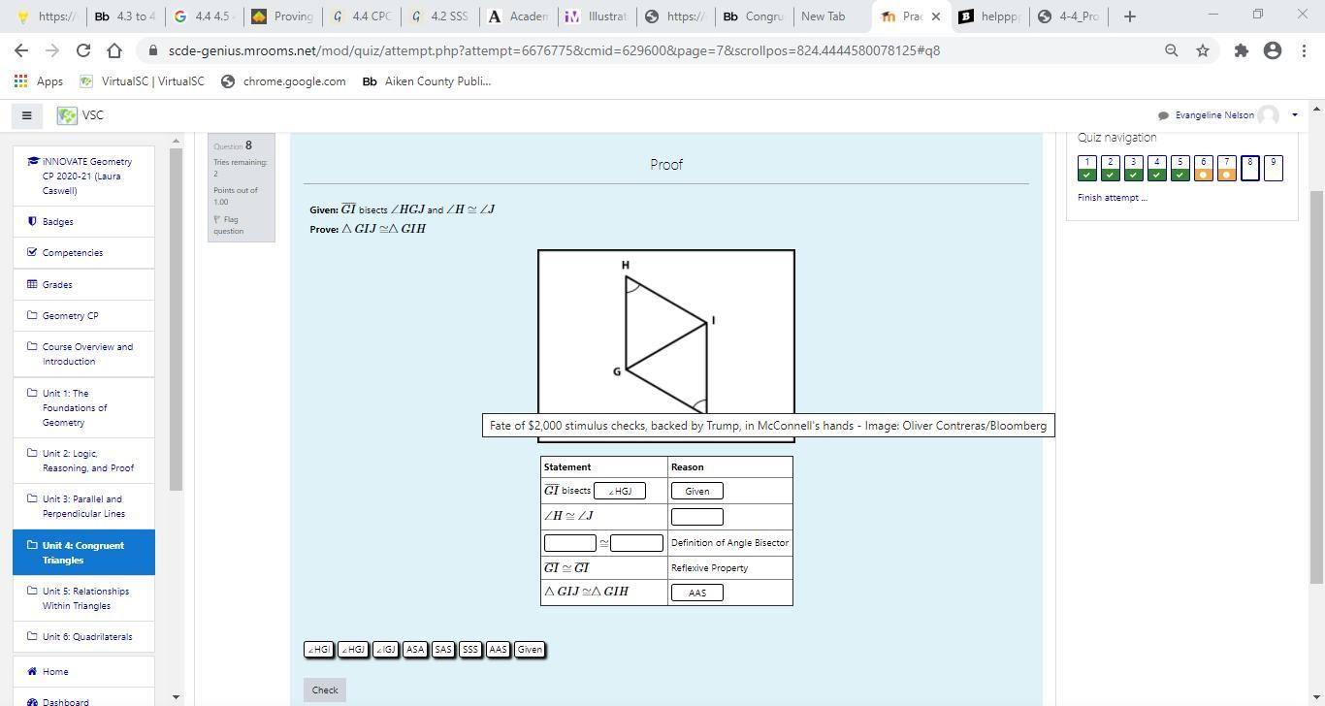Bookmark this page with the star icon
Screen dimensions: 1325x706
pos(1203,50)
